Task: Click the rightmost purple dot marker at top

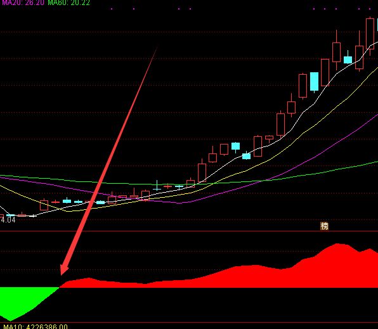Action: click(370, 9)
